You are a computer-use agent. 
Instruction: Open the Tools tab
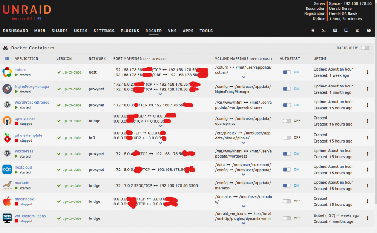[x=206, y=31]
